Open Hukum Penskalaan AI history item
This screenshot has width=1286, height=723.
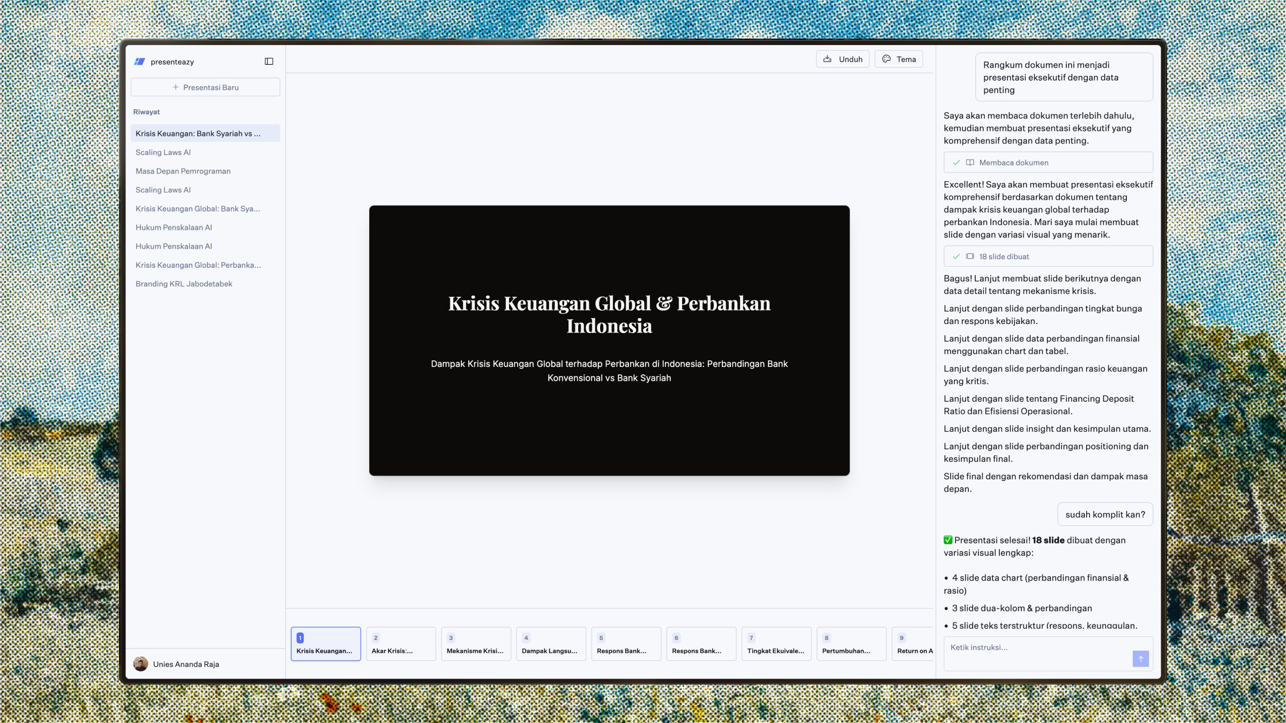pos(174,227)
